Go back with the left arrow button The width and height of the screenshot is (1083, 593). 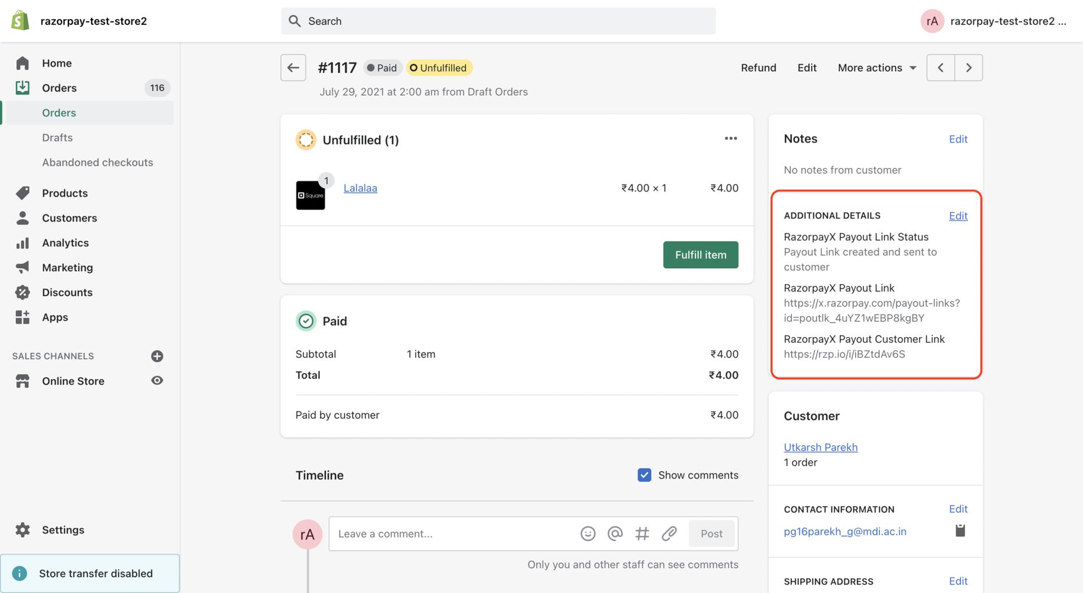click(293, 68)
